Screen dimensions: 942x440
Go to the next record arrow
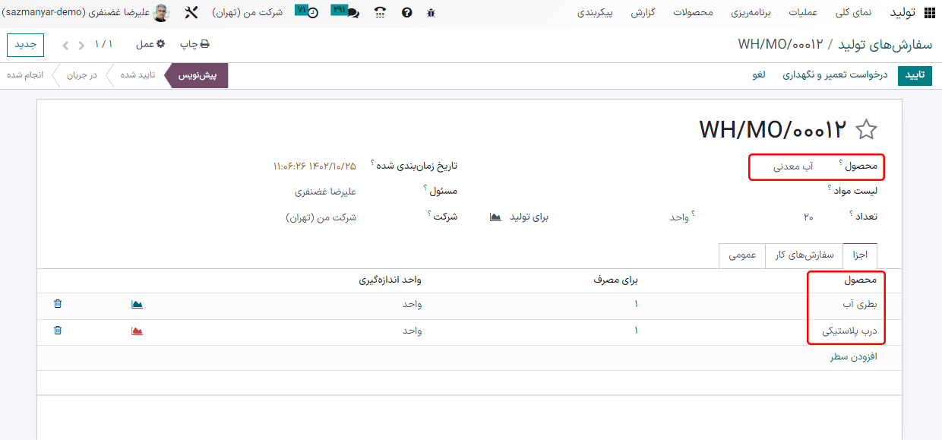pyautogui.click(x=65, y=46)
